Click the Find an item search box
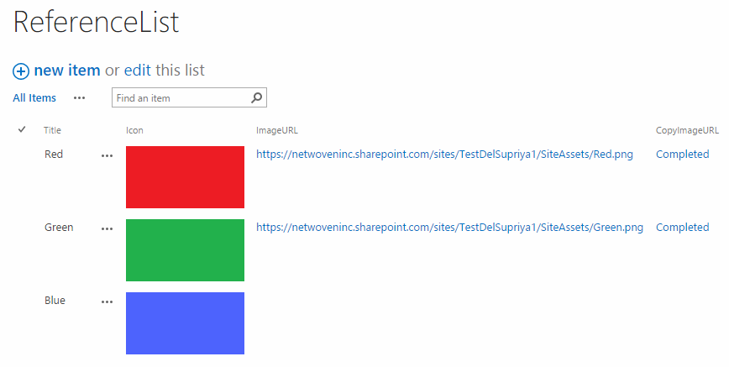The image size is (729, 367). coord(189,97)
